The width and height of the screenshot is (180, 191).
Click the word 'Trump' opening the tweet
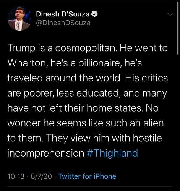(x=21, y=49)
